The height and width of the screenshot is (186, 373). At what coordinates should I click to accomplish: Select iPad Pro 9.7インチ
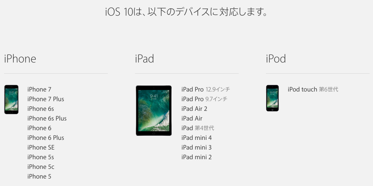pyautogui.click(x=204, y=99)
